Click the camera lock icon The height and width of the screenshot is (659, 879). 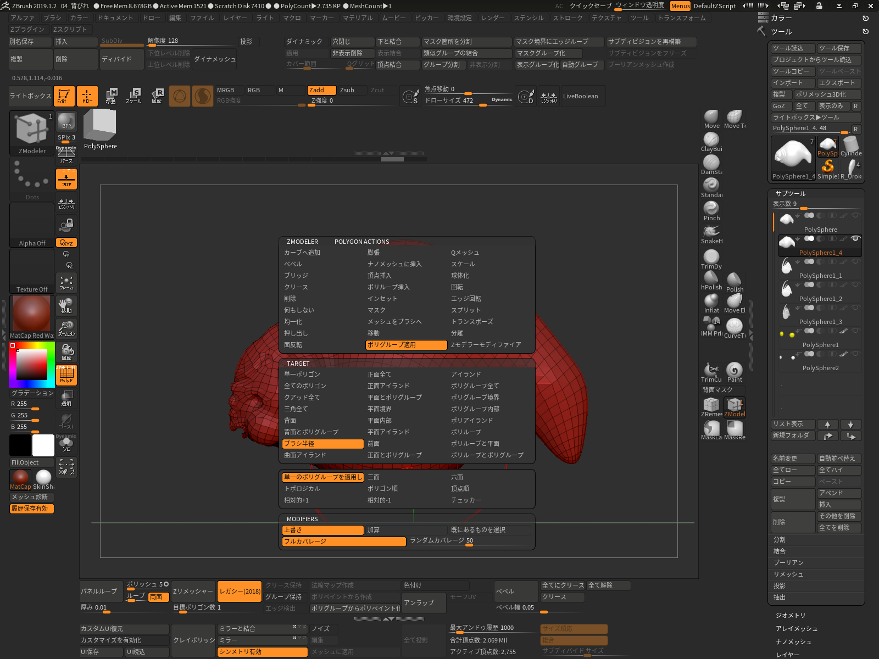click(66, 225)
